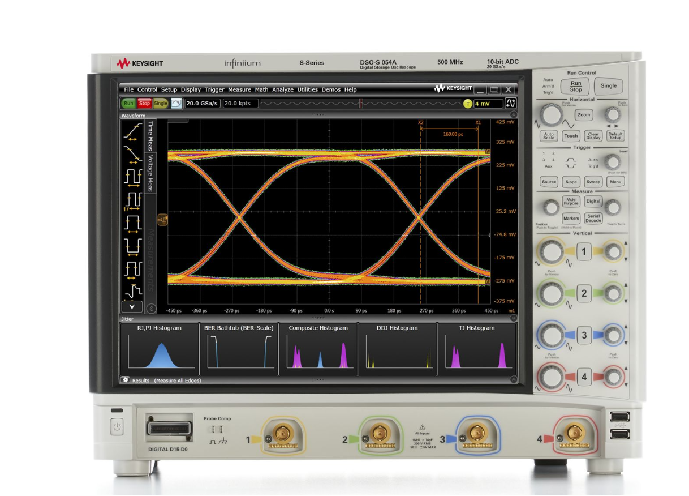Click the yellow T trigger indicator icon
The width and height of the screenshot is (689, 496).
click(468, 104)
